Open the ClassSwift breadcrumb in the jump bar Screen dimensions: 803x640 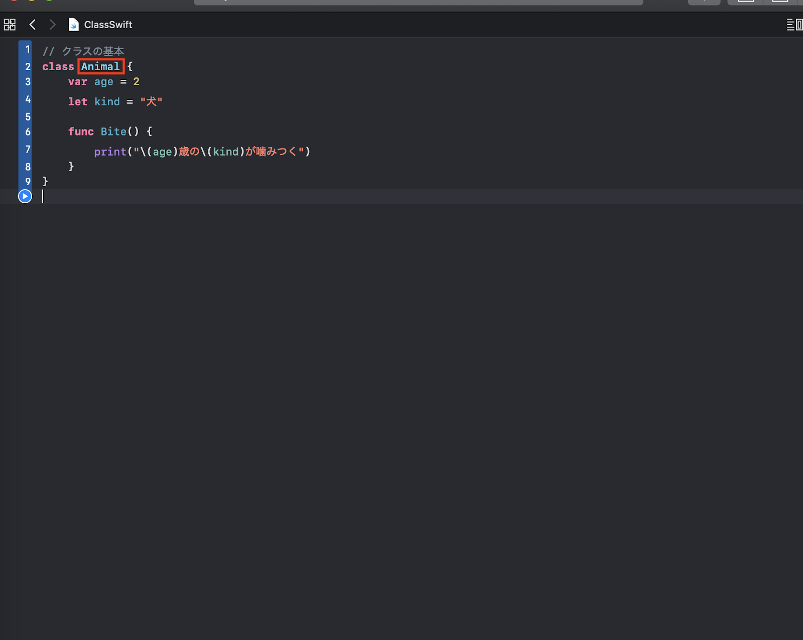(108, 25)
